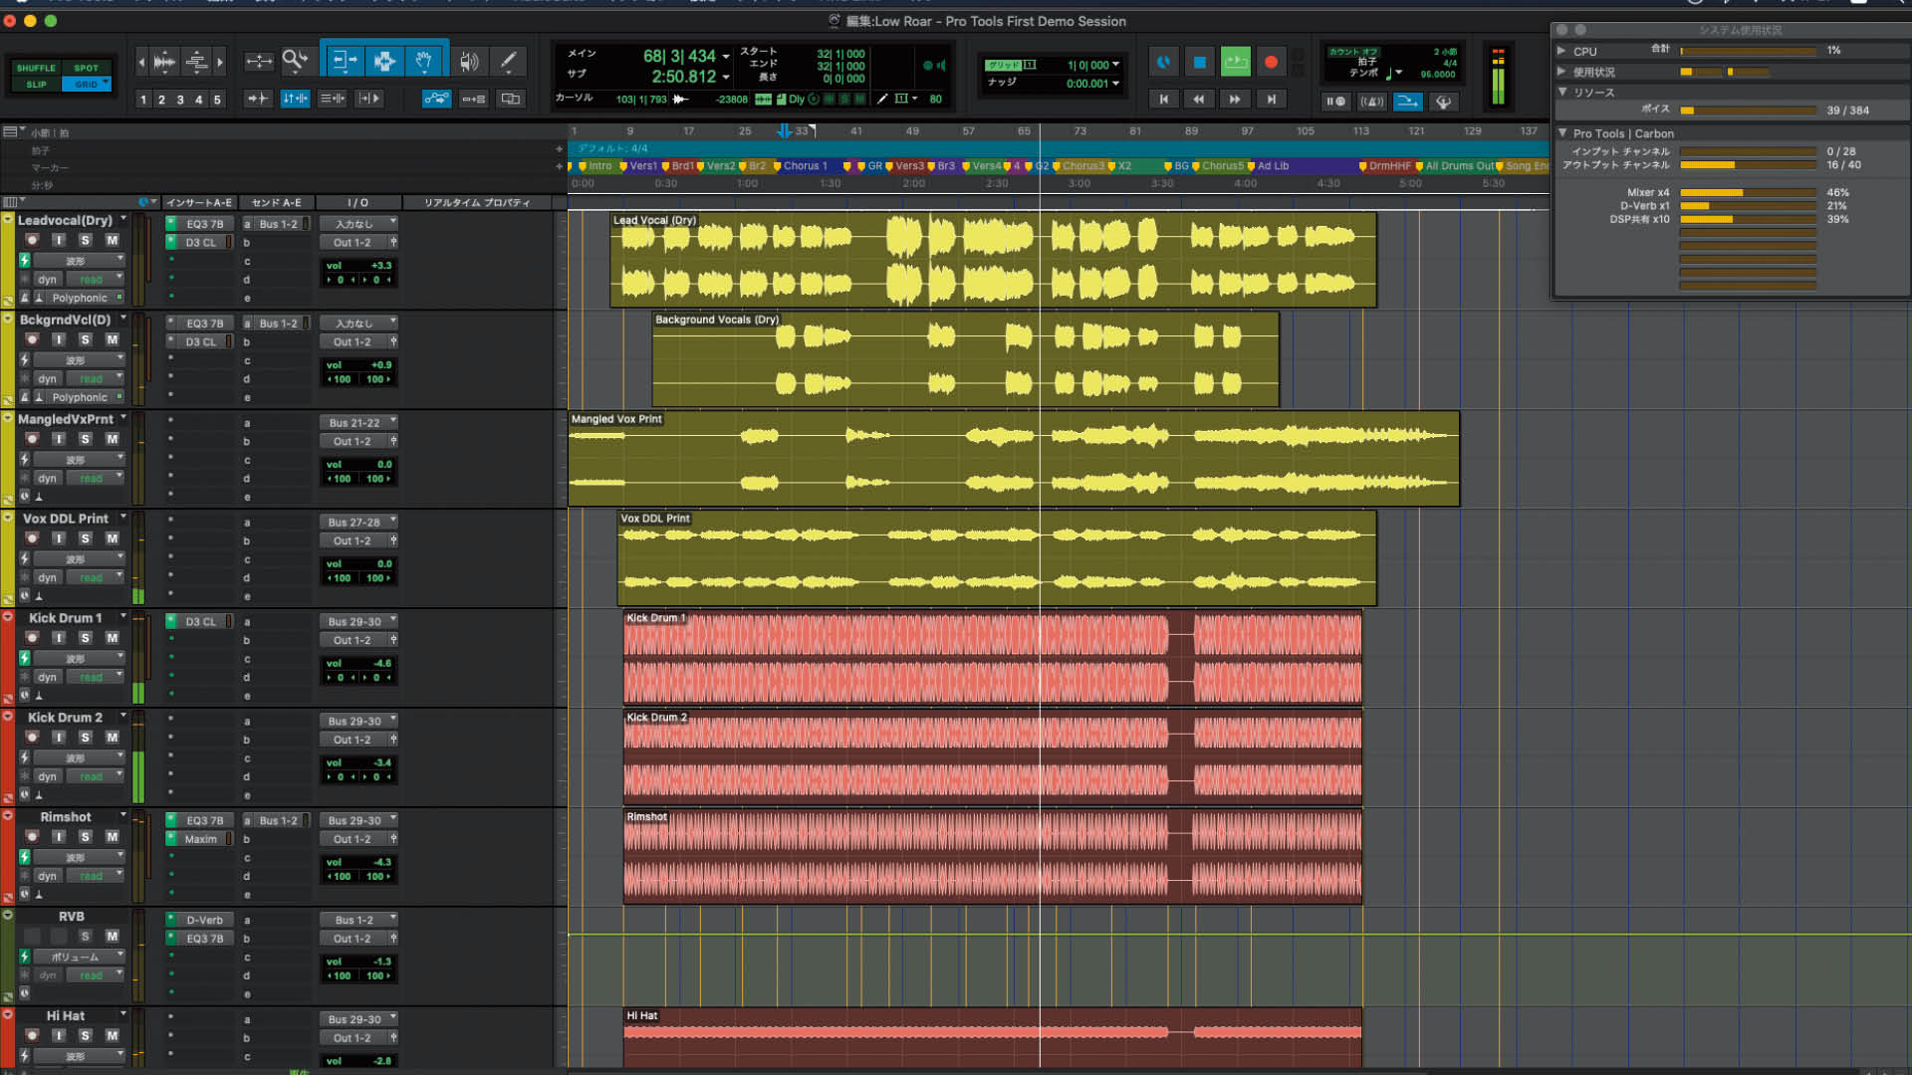Open EQ3 7B insert on Leadvocal(Dry)
Image resolution: width=1912 pixels, height=1075 pixels.
pyautogui.click(x=204, y=224)
